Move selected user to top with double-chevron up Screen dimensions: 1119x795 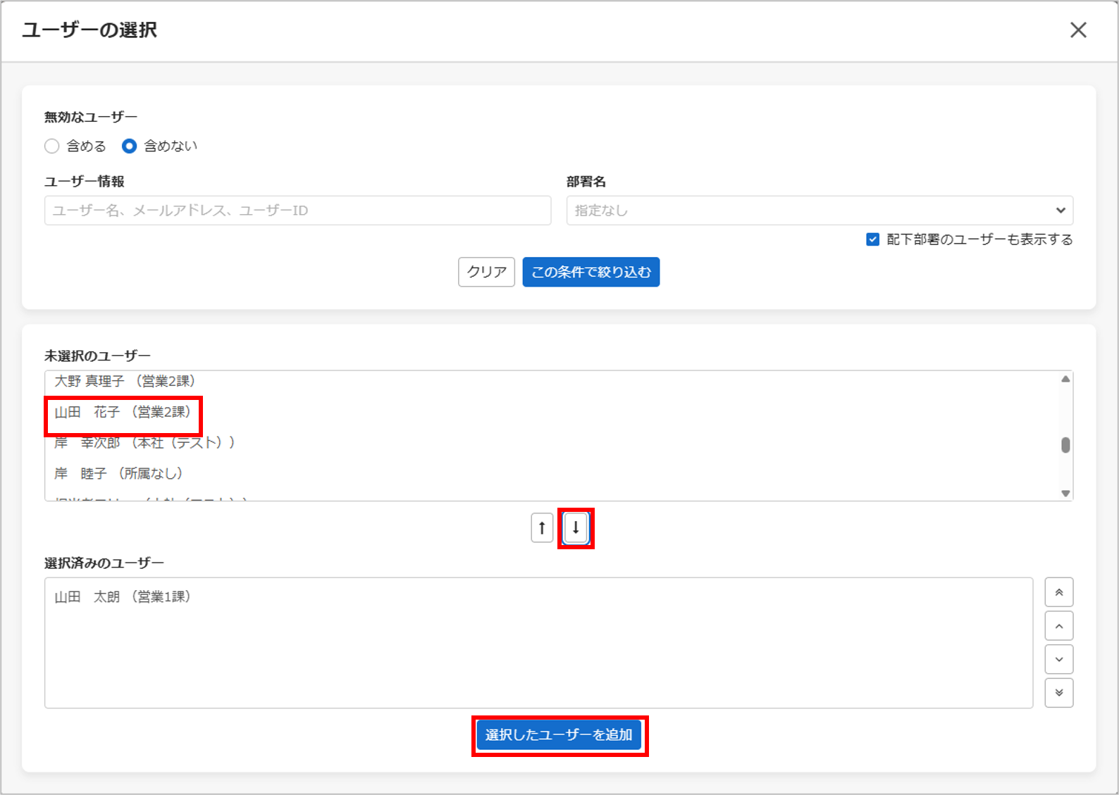(1058, 592)
